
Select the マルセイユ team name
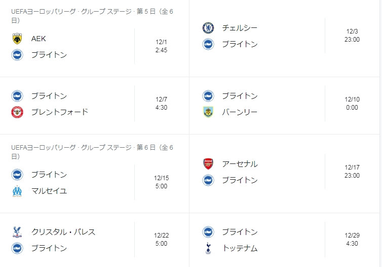point(49,191)
